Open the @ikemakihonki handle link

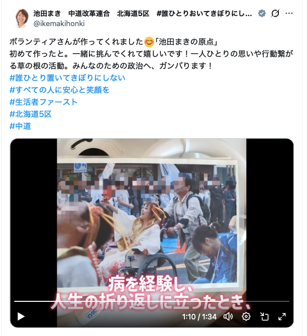59,24
